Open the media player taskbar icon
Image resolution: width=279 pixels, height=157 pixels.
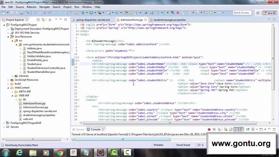tap(46, 153)
